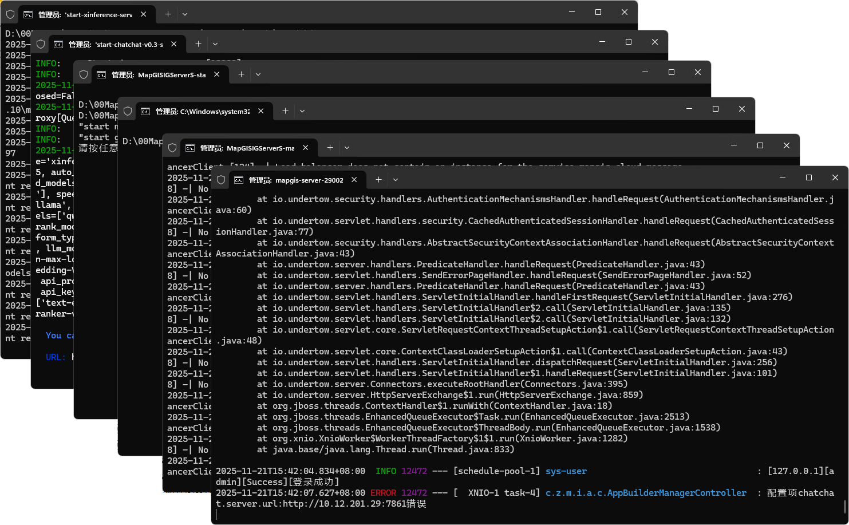Add a new tab in the start-xinference-serv window
849x525 pixels.
pyautogui.click(x=168, y=14)
